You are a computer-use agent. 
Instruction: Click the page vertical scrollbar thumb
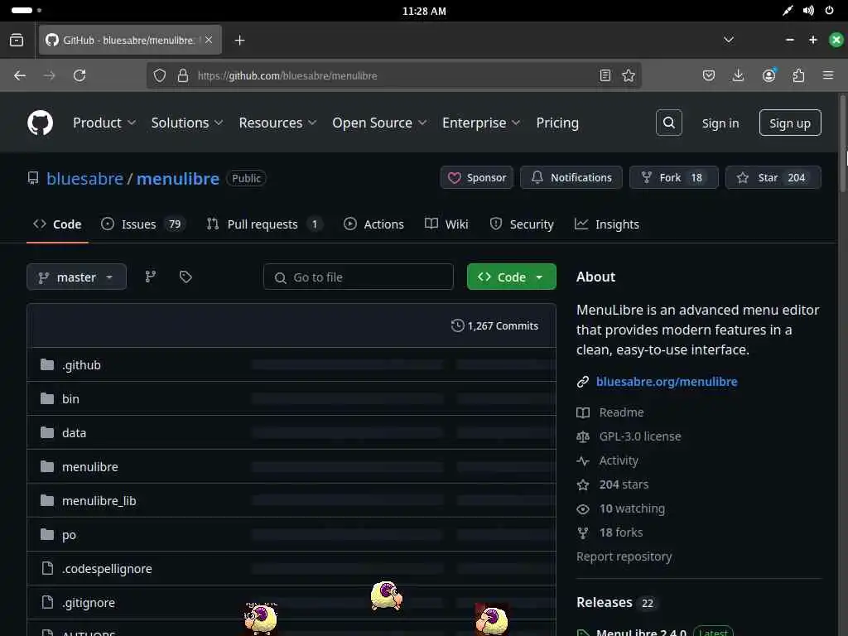tap(842, 142)
